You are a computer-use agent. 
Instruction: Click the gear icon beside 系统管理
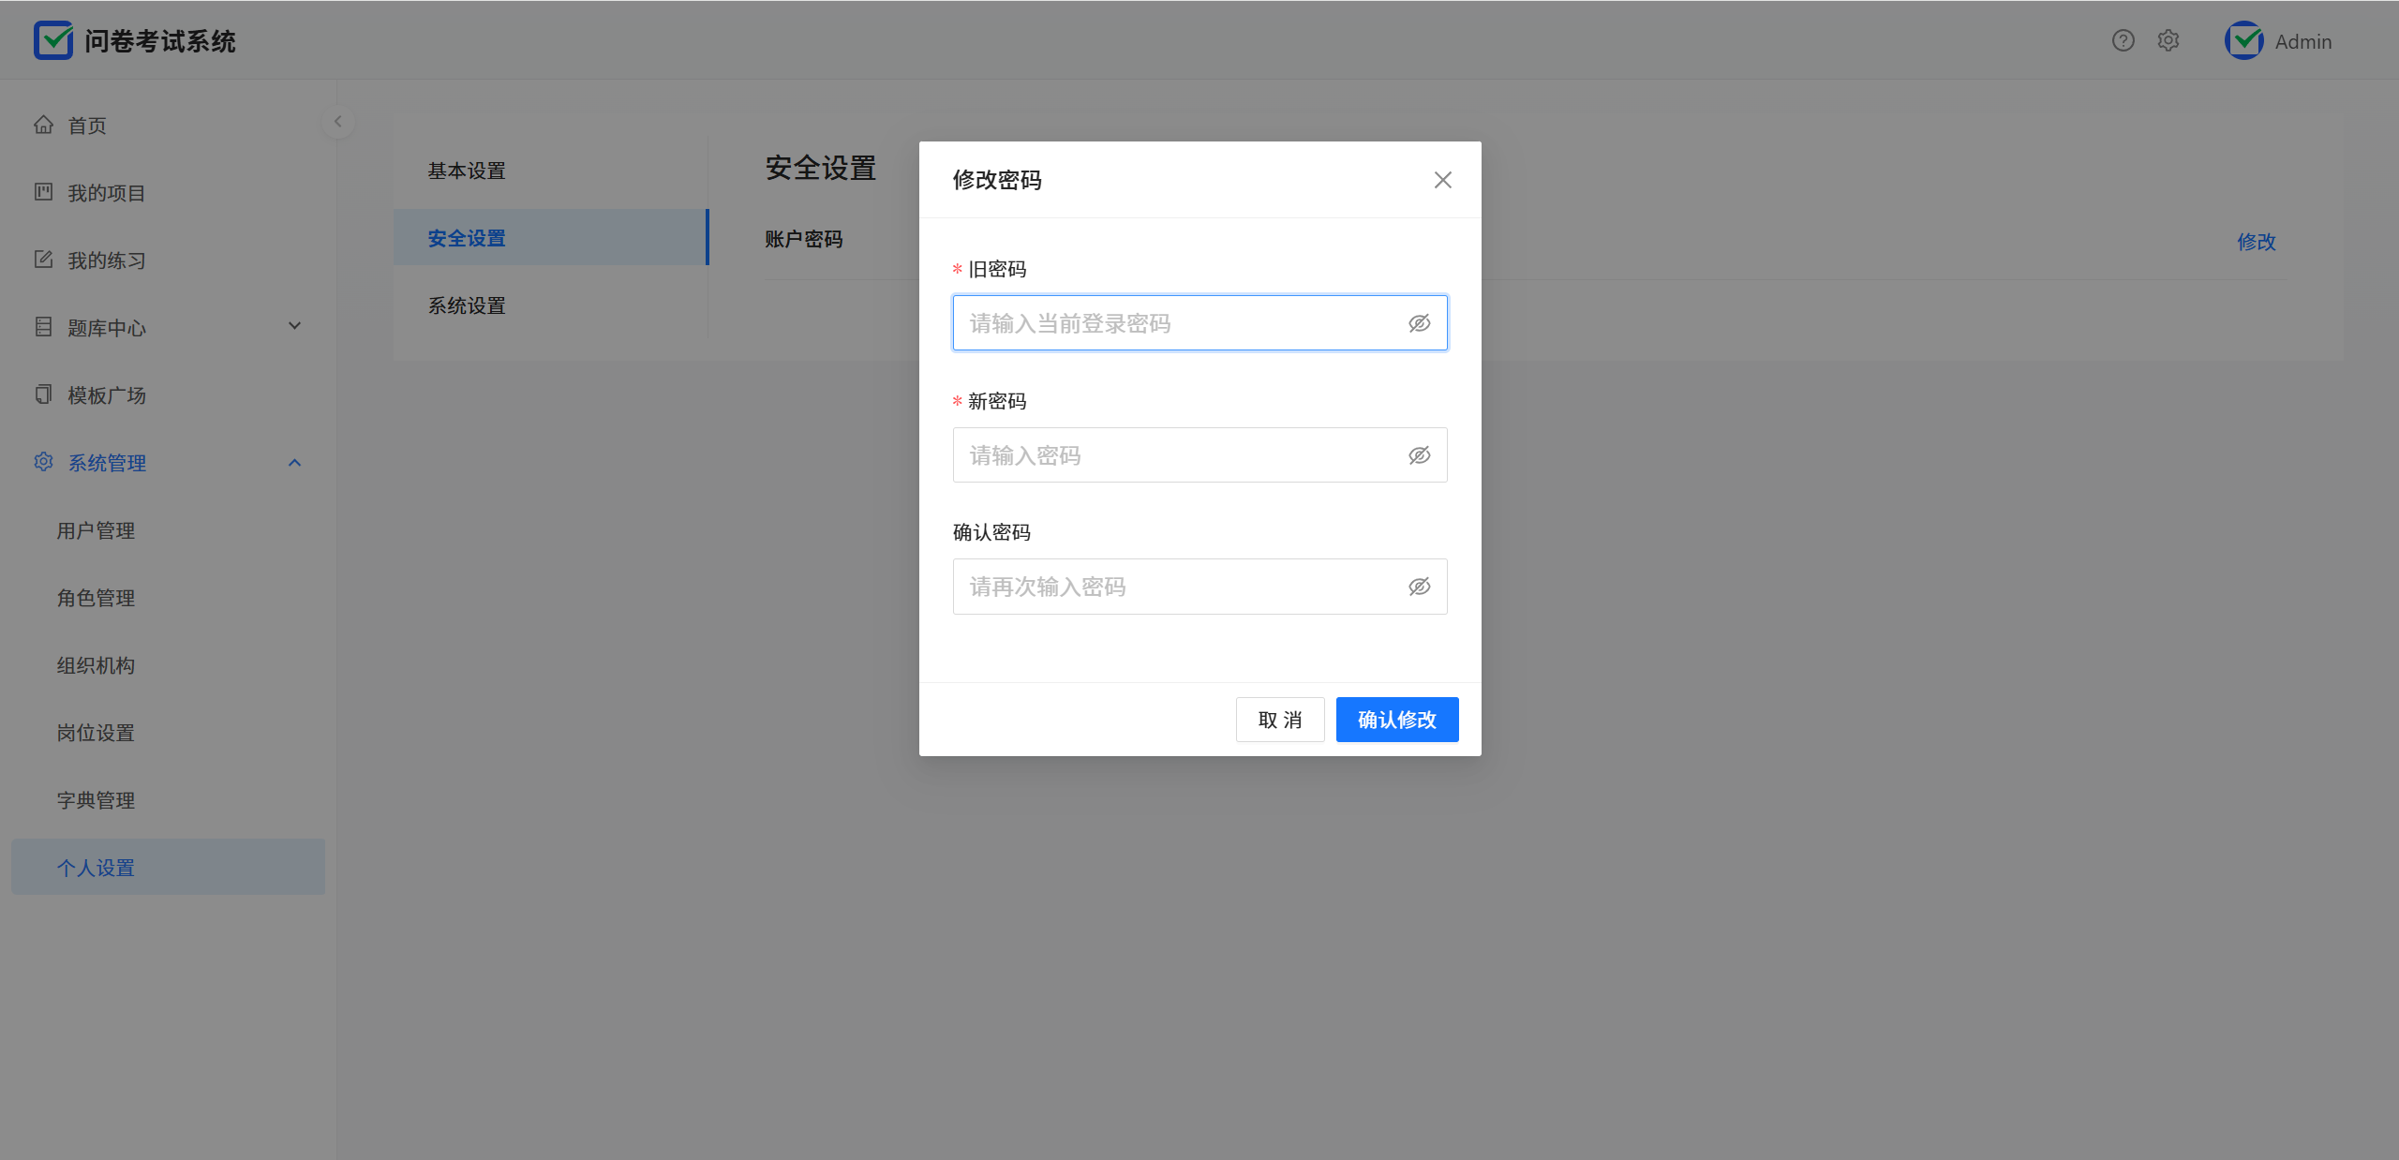click(43, 462)
